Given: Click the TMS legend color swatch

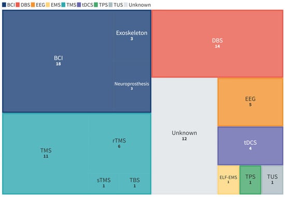Looking at the screenshot, I should click(63, 5).
